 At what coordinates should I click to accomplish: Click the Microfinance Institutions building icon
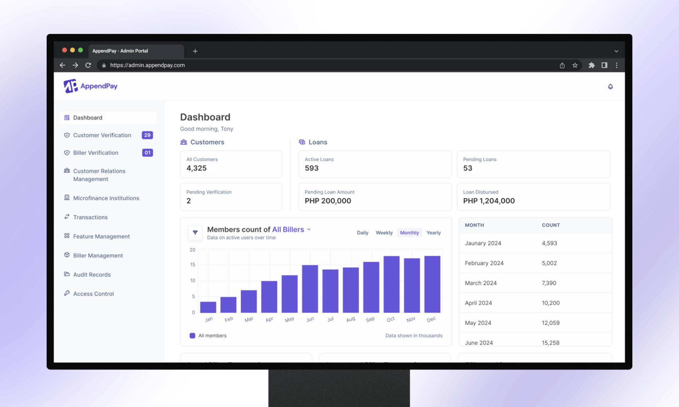(67, 197)
